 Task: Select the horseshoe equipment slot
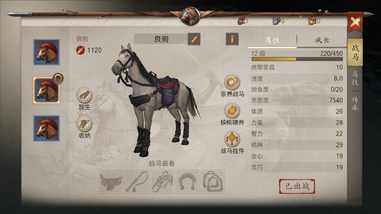pyautogui.click(x=188, y=182)
